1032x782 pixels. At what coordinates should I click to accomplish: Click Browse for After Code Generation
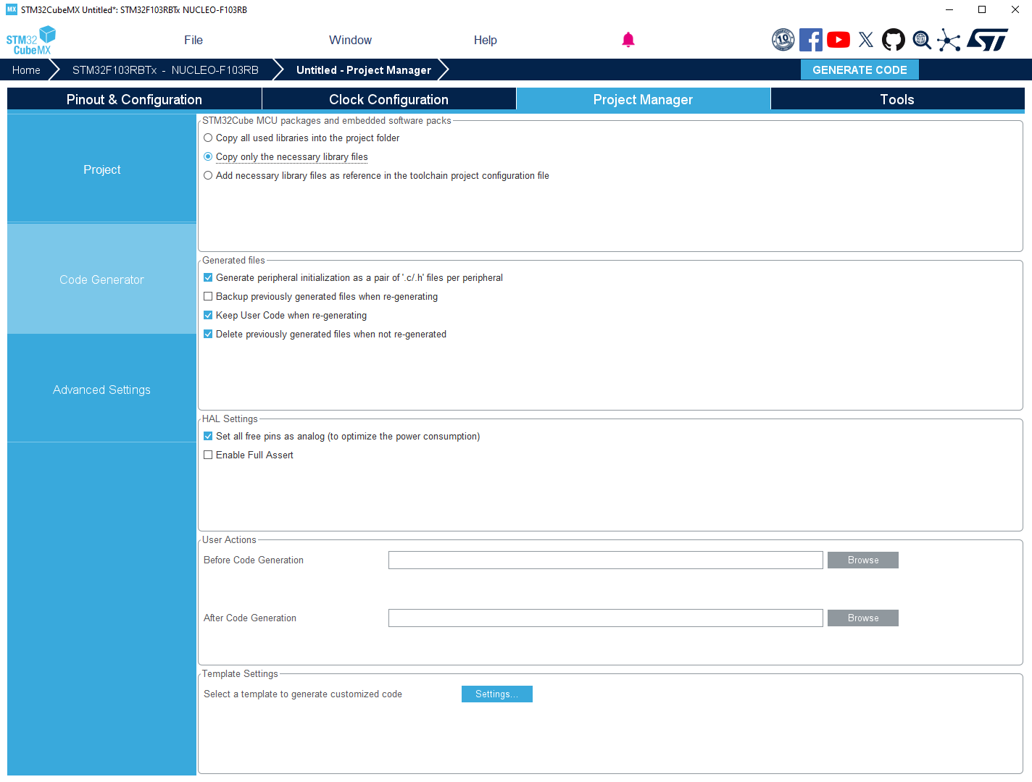point(863,618)
